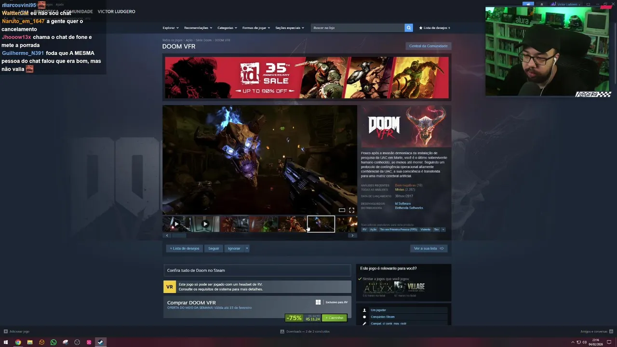Screen dimensions: 617x347
Task: Click Todos os jogos breadcrumb
Action: point(172,40)
